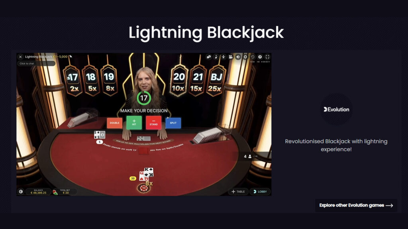Select the red Stand button
The width and height of the screenshot is (408, 229).
(x=153, y=122)
